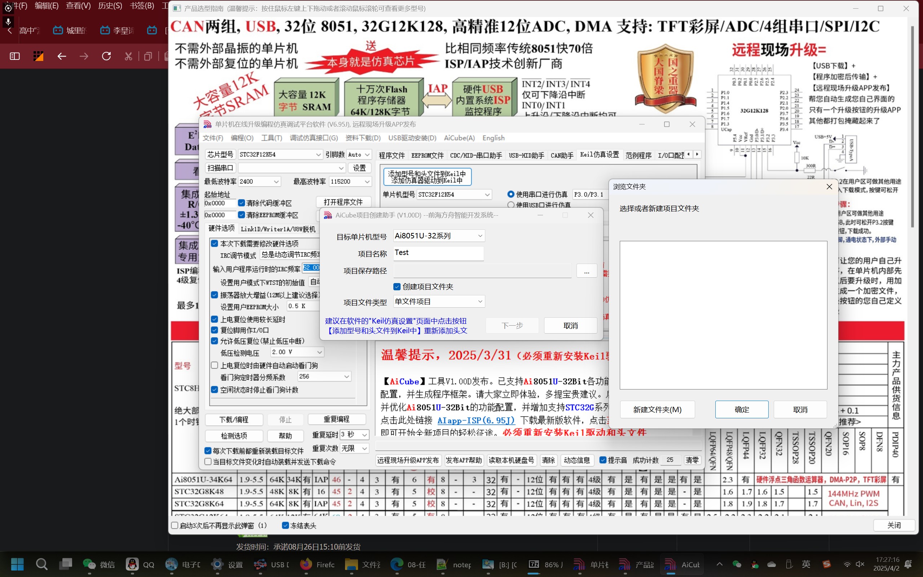This screenshot has width=923, height=577.
Task: Open WeChat (微信) from the taskbar
Action: tap(99, 564)
